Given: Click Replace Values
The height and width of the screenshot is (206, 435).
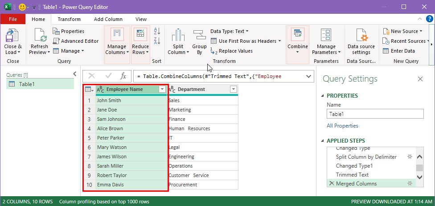Looking at the screenshot, I should pos(232,51).
